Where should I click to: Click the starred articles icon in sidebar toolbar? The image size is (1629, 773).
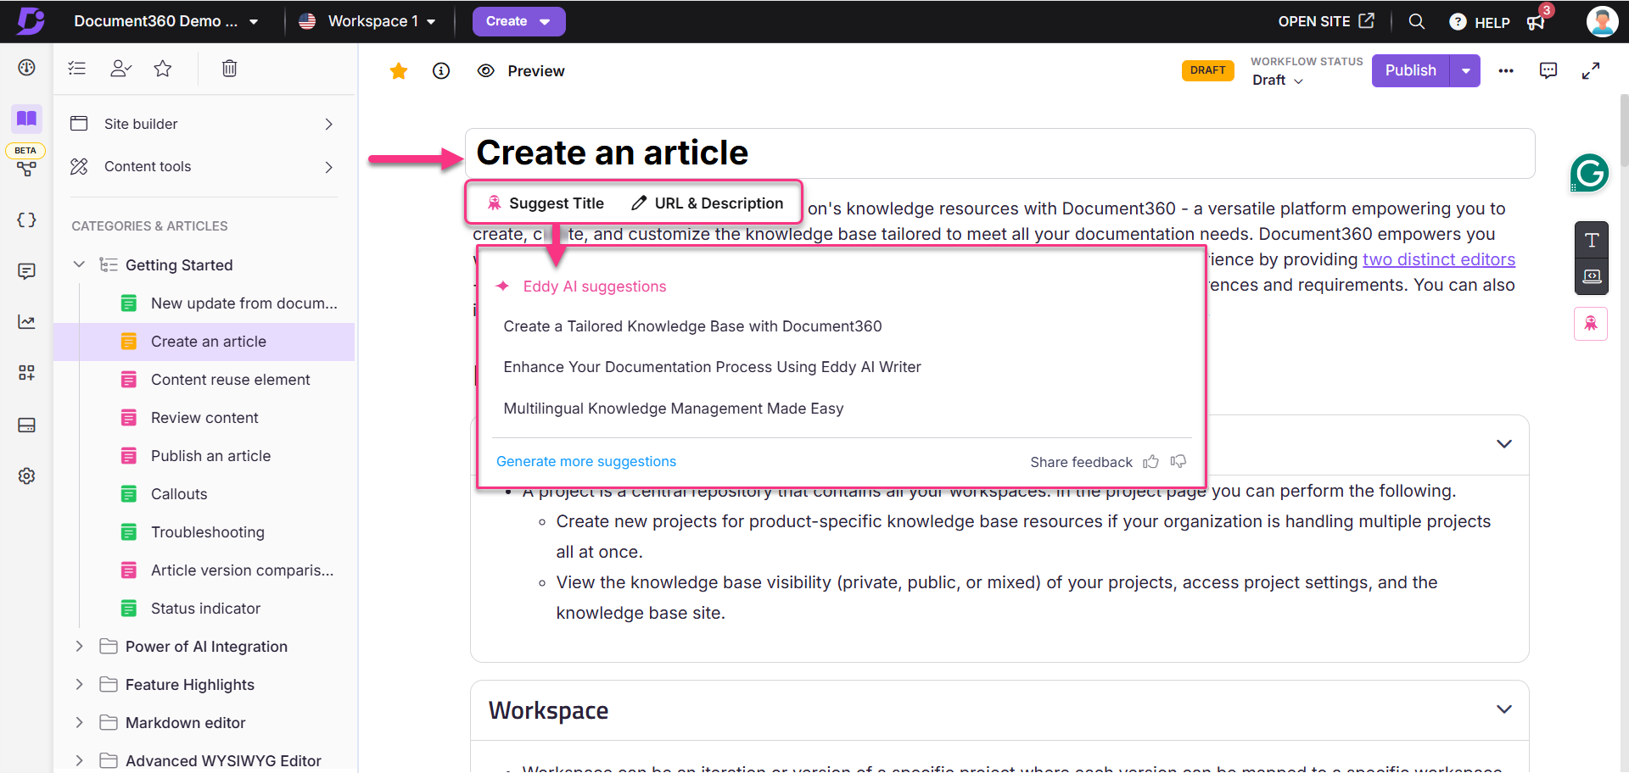click(163, 69)
